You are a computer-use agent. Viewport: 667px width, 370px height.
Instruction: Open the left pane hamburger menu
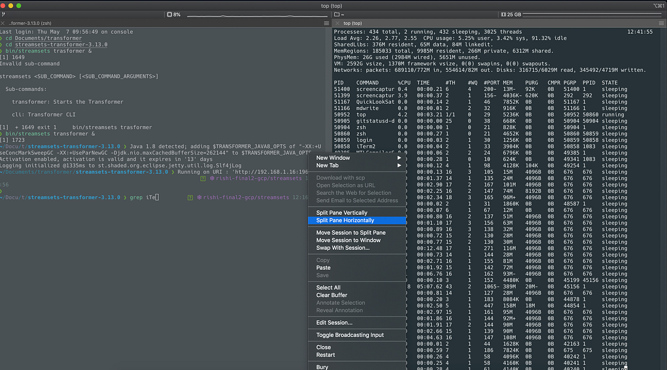326,23
